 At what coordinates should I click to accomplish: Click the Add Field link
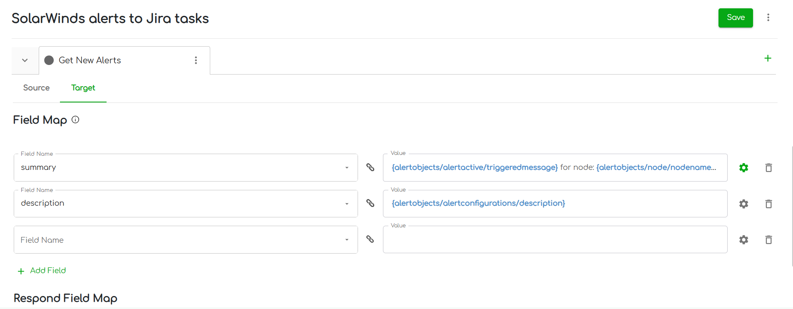(42, 271)
